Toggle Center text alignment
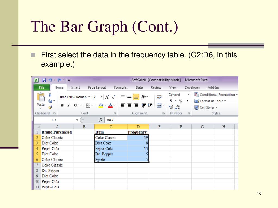Image resolution: width=278 pixels, height=208 pixels. point(129,105)
